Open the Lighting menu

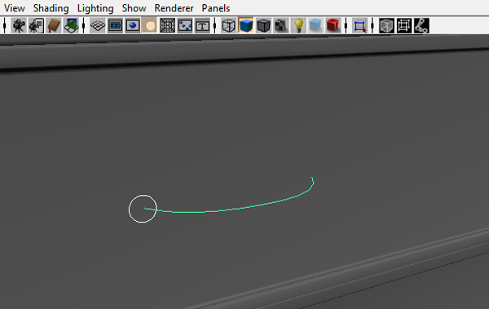[x=95, y=8]
